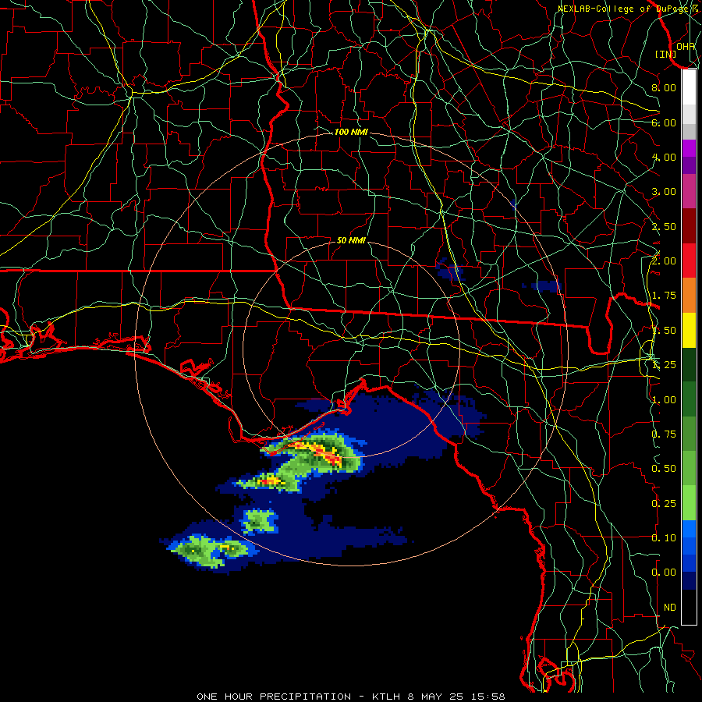Click the One Hour Precipitation KTLH caption
702x702 pixels.
351,697
